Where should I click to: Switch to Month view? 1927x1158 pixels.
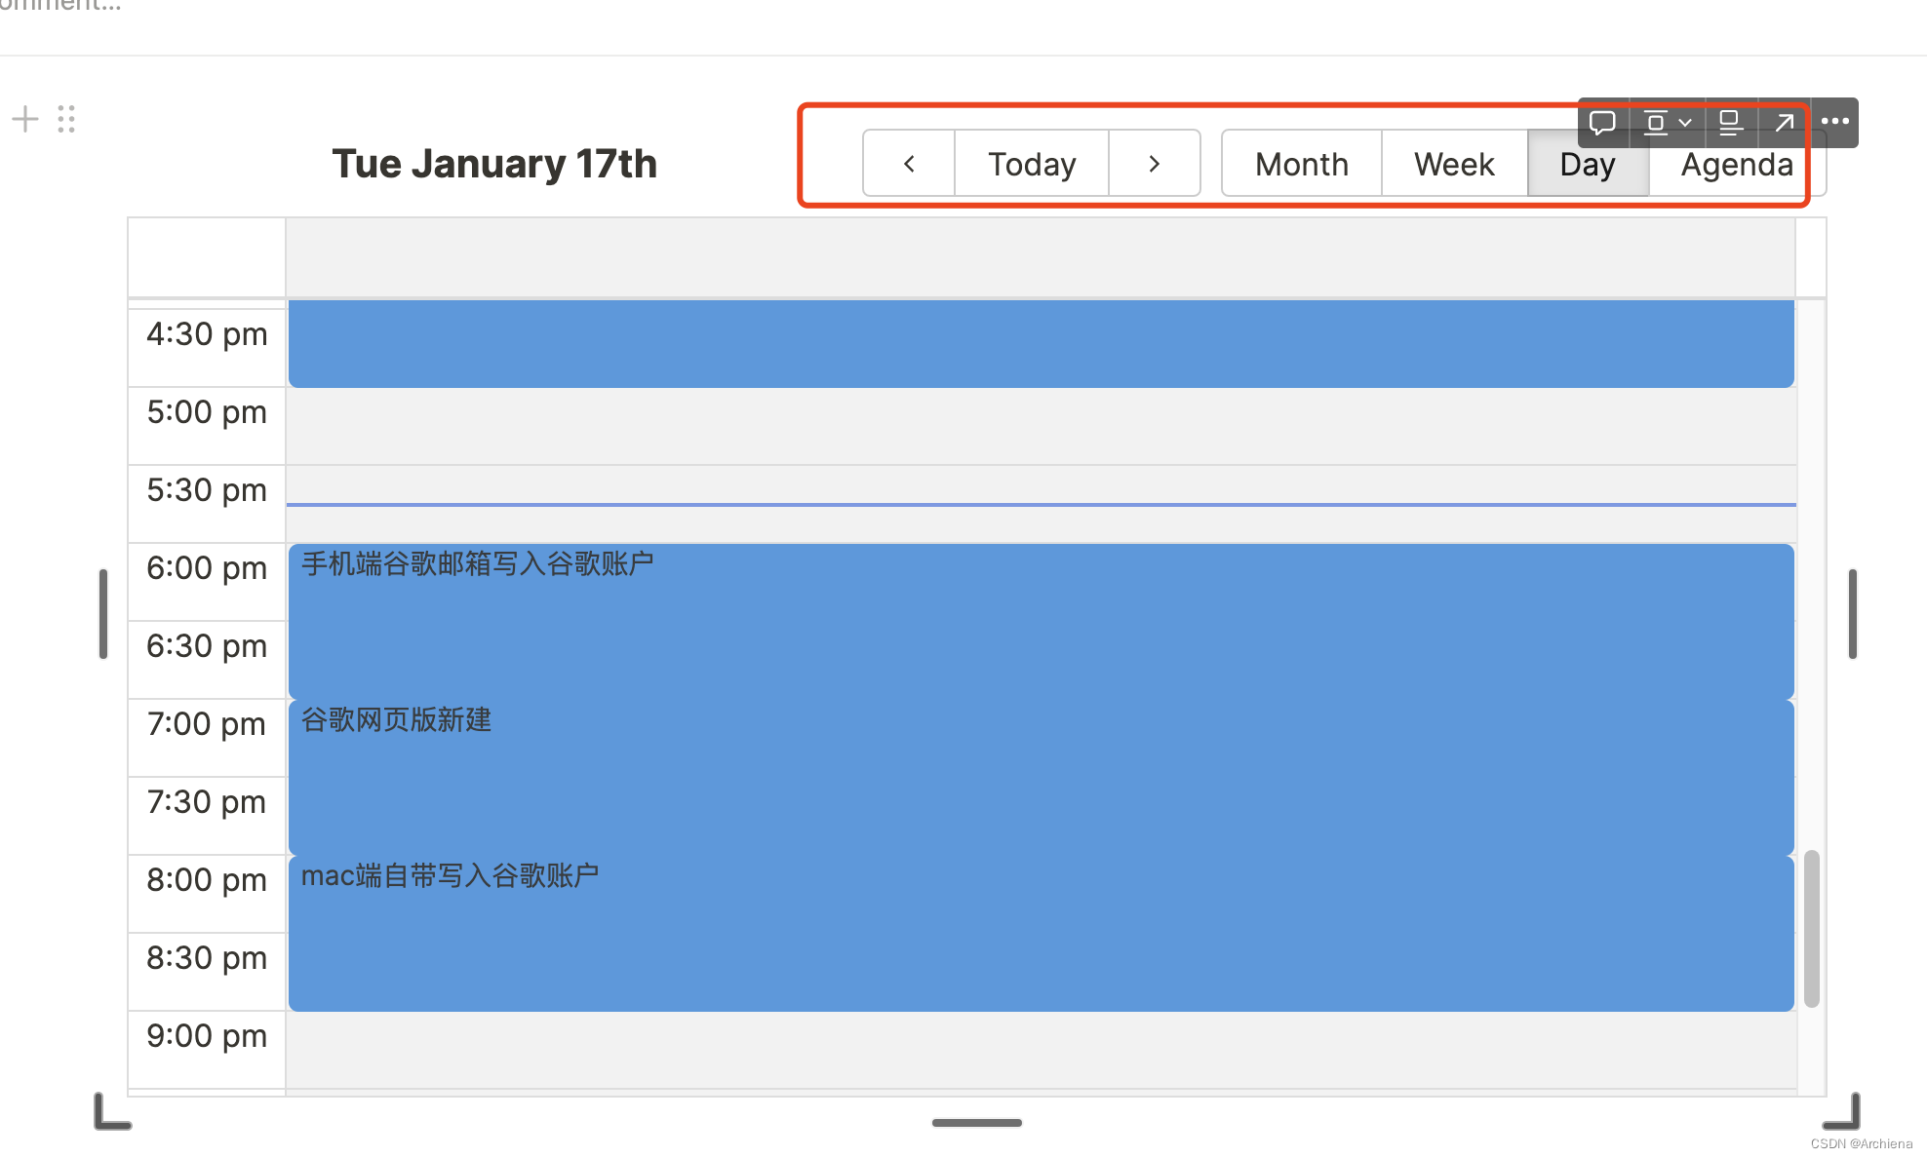click(1301, 164)
